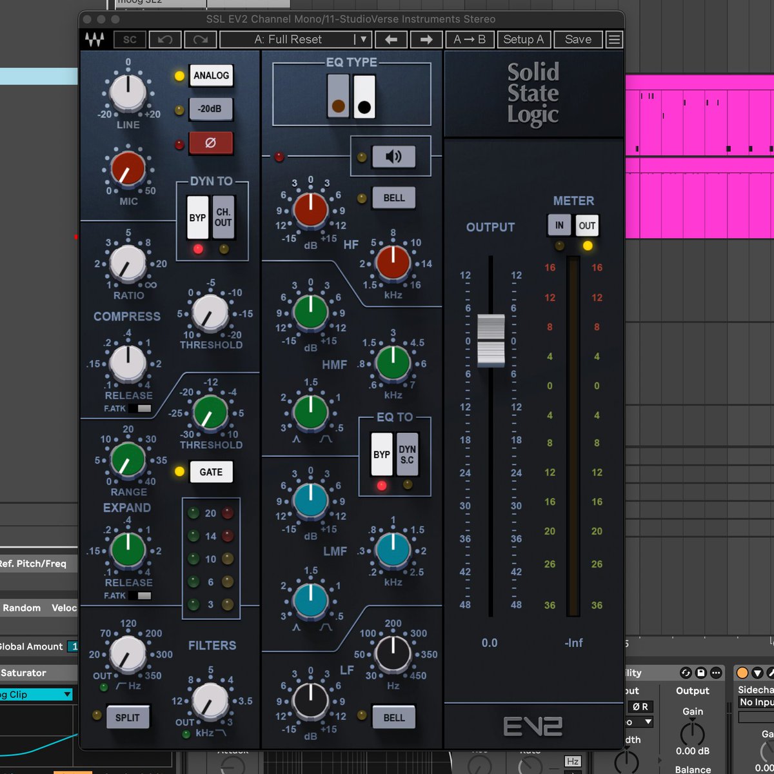The height and width of the screenshot is (774, 774).
Task: Toggle DYN TO CH. OUT button
Action: click(223, 218)
